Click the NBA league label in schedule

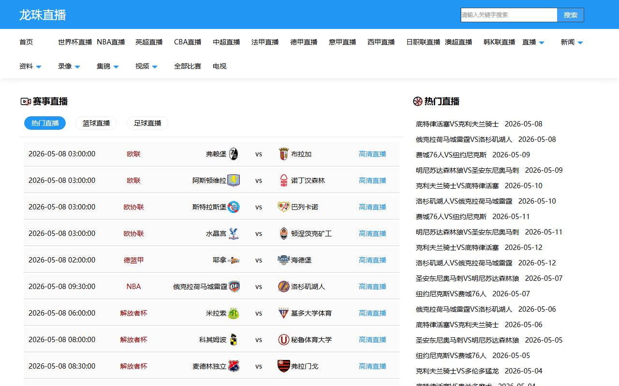click(133, 287)
